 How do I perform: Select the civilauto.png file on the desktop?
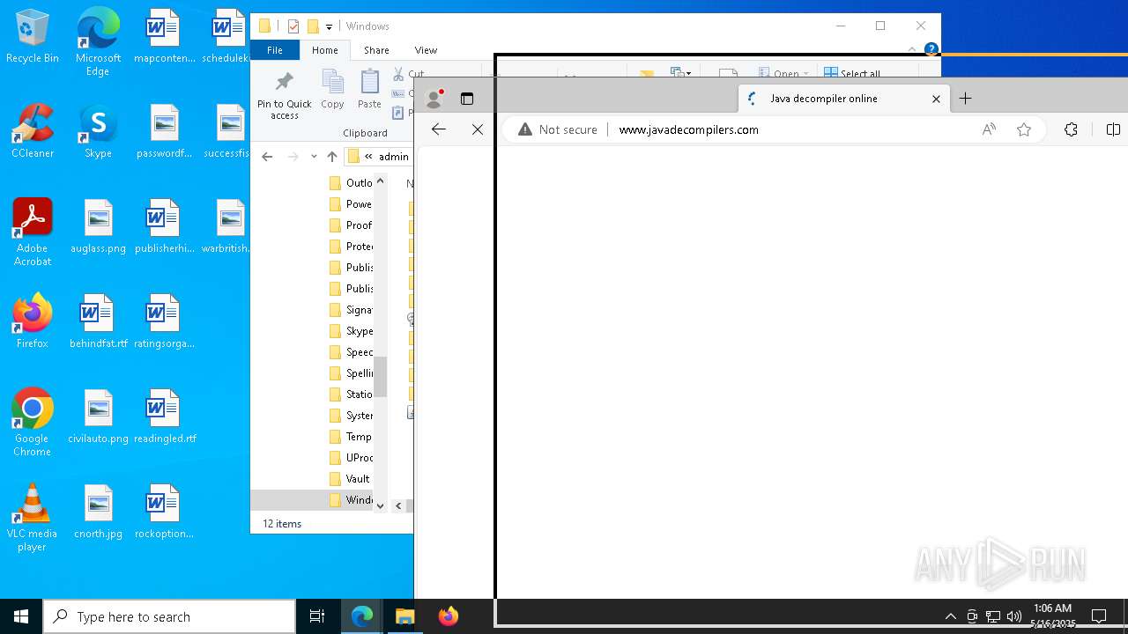click(x=98, y=417)
